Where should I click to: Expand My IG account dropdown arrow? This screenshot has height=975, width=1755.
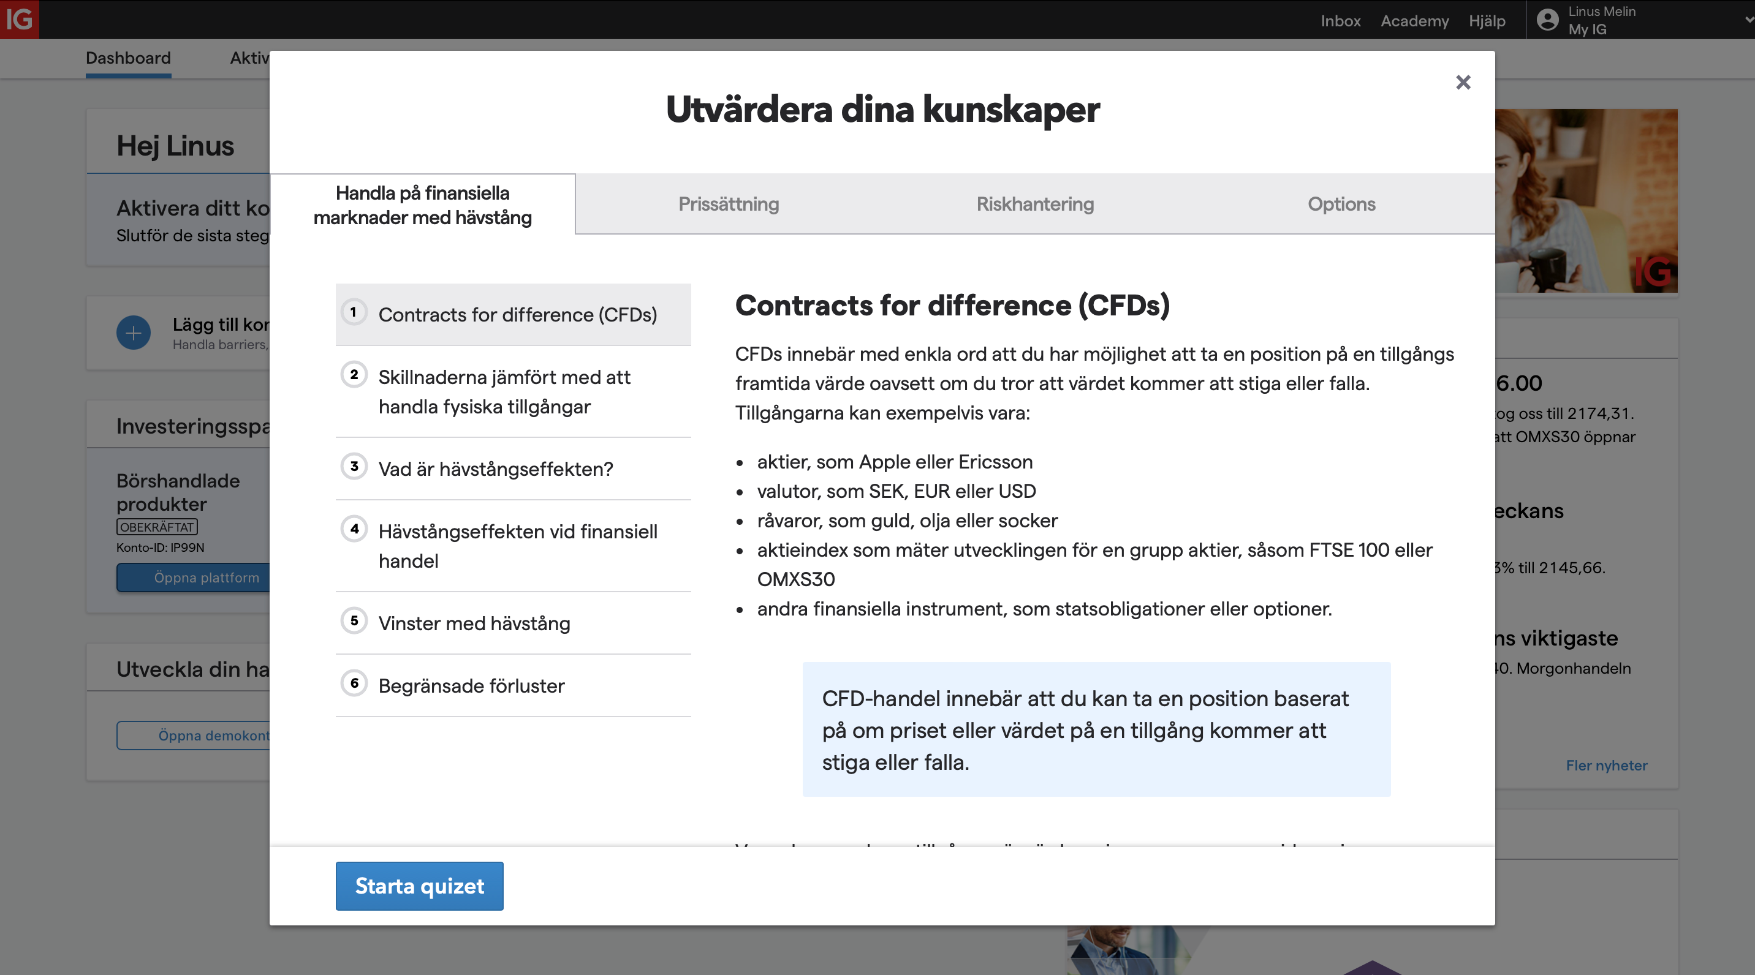1748,20
